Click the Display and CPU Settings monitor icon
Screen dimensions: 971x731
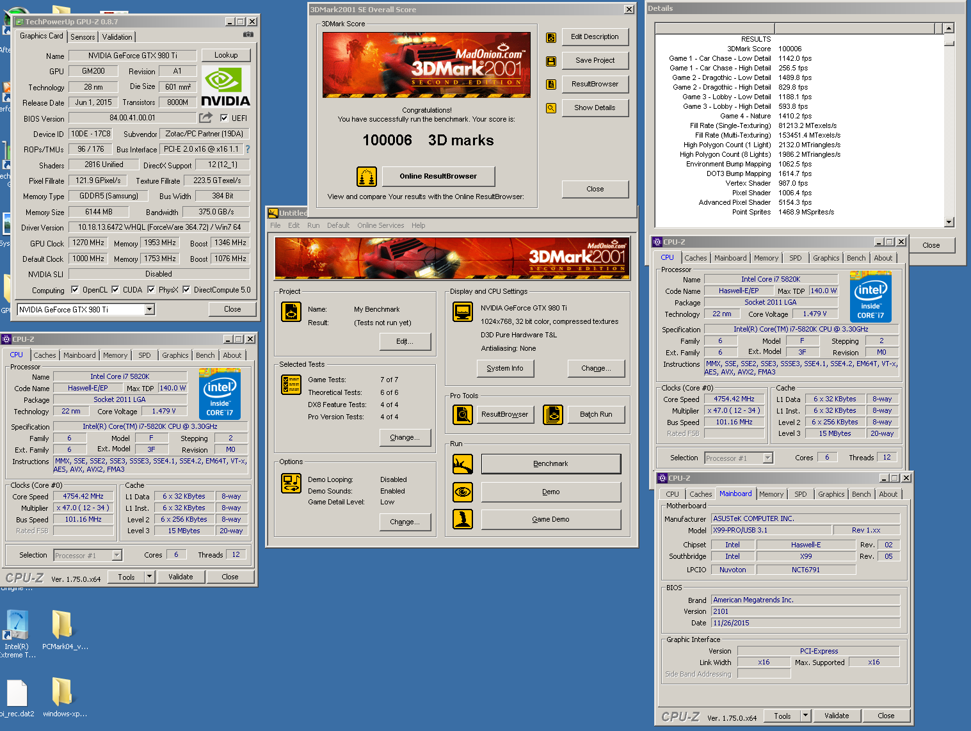463,312
